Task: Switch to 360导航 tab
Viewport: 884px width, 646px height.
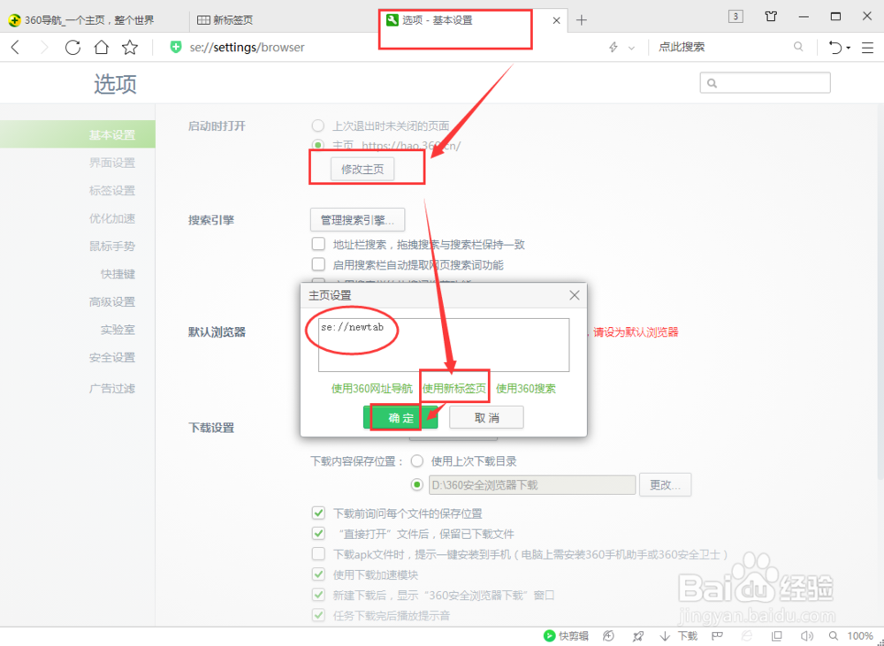Action: [89, 20]
